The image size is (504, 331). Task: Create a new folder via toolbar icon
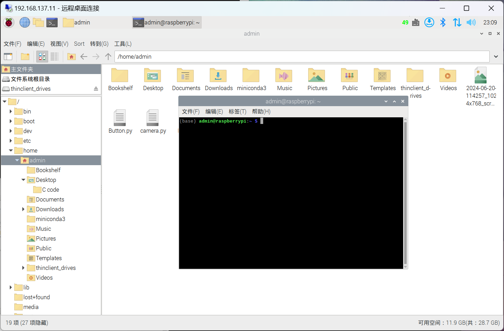click(x=25, y=57)
